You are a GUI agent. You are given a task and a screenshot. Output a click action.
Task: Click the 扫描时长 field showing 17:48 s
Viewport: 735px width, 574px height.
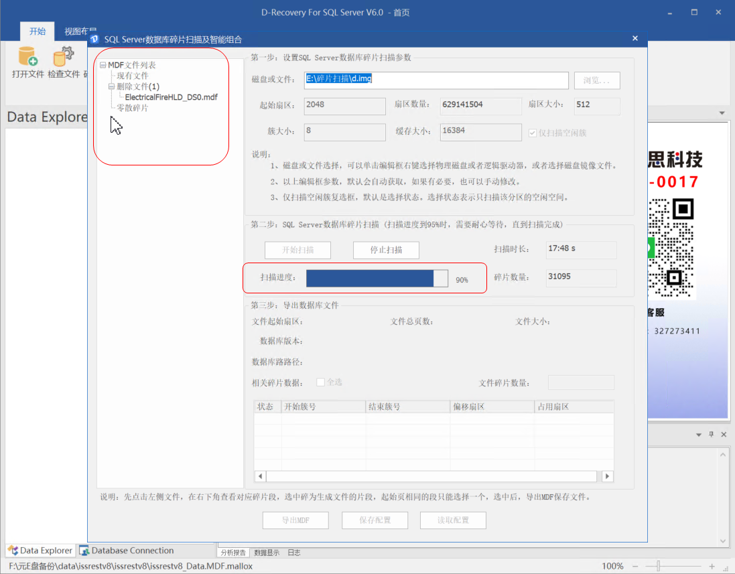pos(582,250)
